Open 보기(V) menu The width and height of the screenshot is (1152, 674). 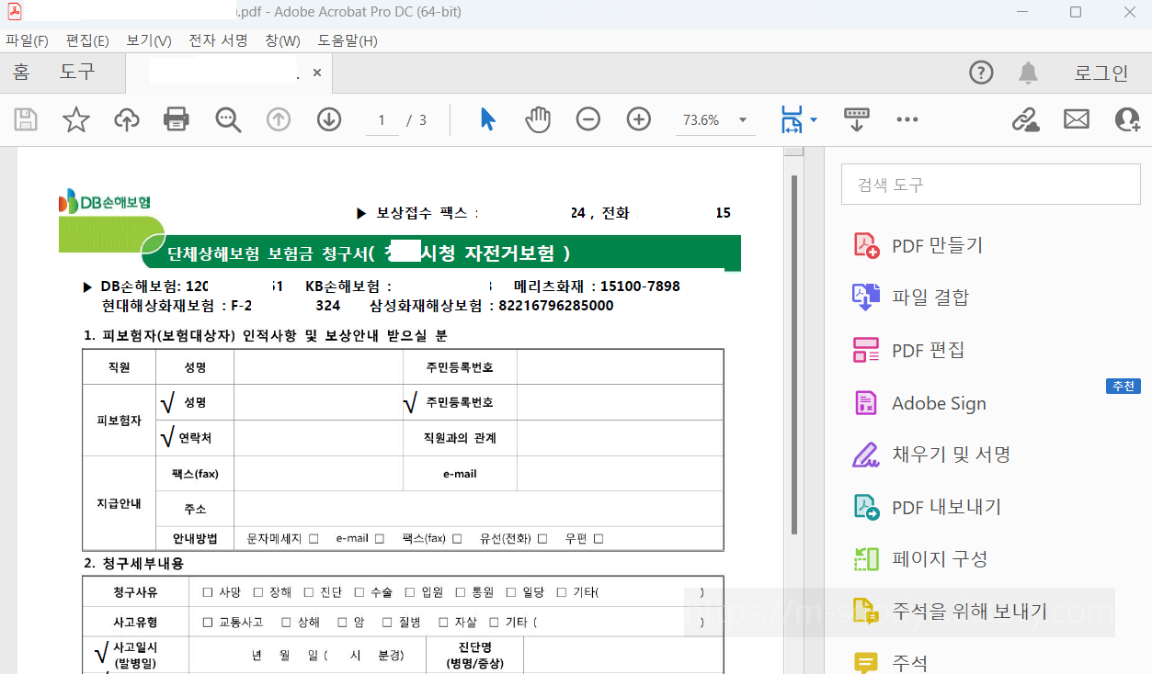[149, 40]
